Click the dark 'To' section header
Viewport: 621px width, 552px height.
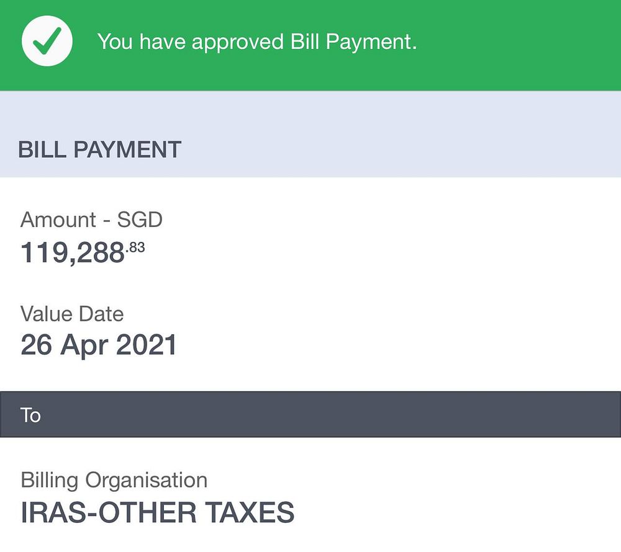point(310,414)
